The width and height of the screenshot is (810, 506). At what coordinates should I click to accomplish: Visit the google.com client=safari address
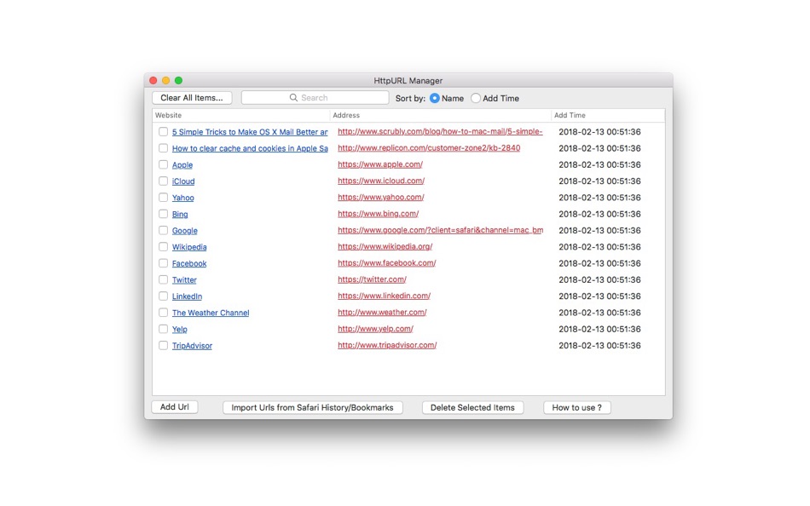(x=440, y=230)
